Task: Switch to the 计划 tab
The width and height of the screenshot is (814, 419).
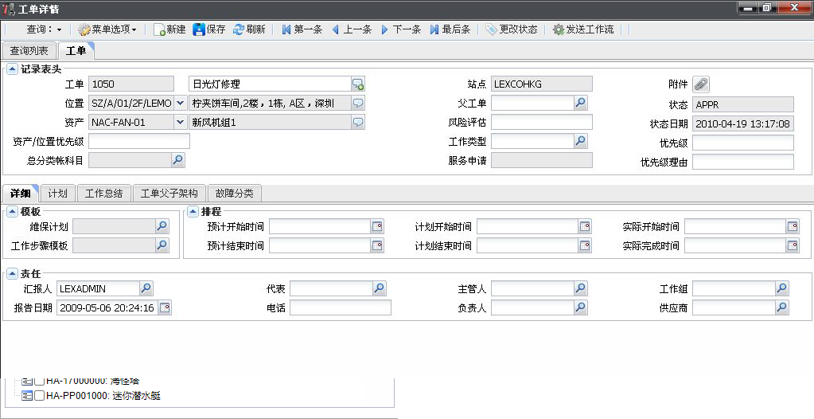Action: (x=57, y=194)
